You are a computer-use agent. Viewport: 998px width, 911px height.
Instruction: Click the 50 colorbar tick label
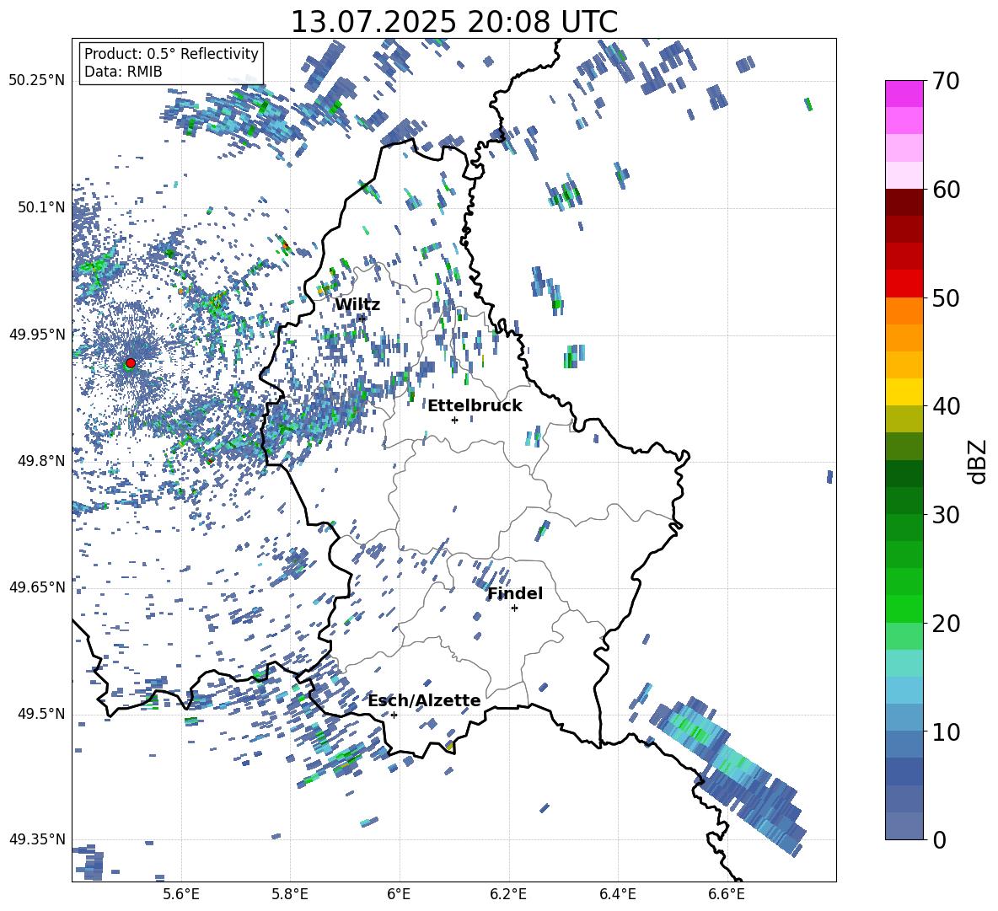946,298
